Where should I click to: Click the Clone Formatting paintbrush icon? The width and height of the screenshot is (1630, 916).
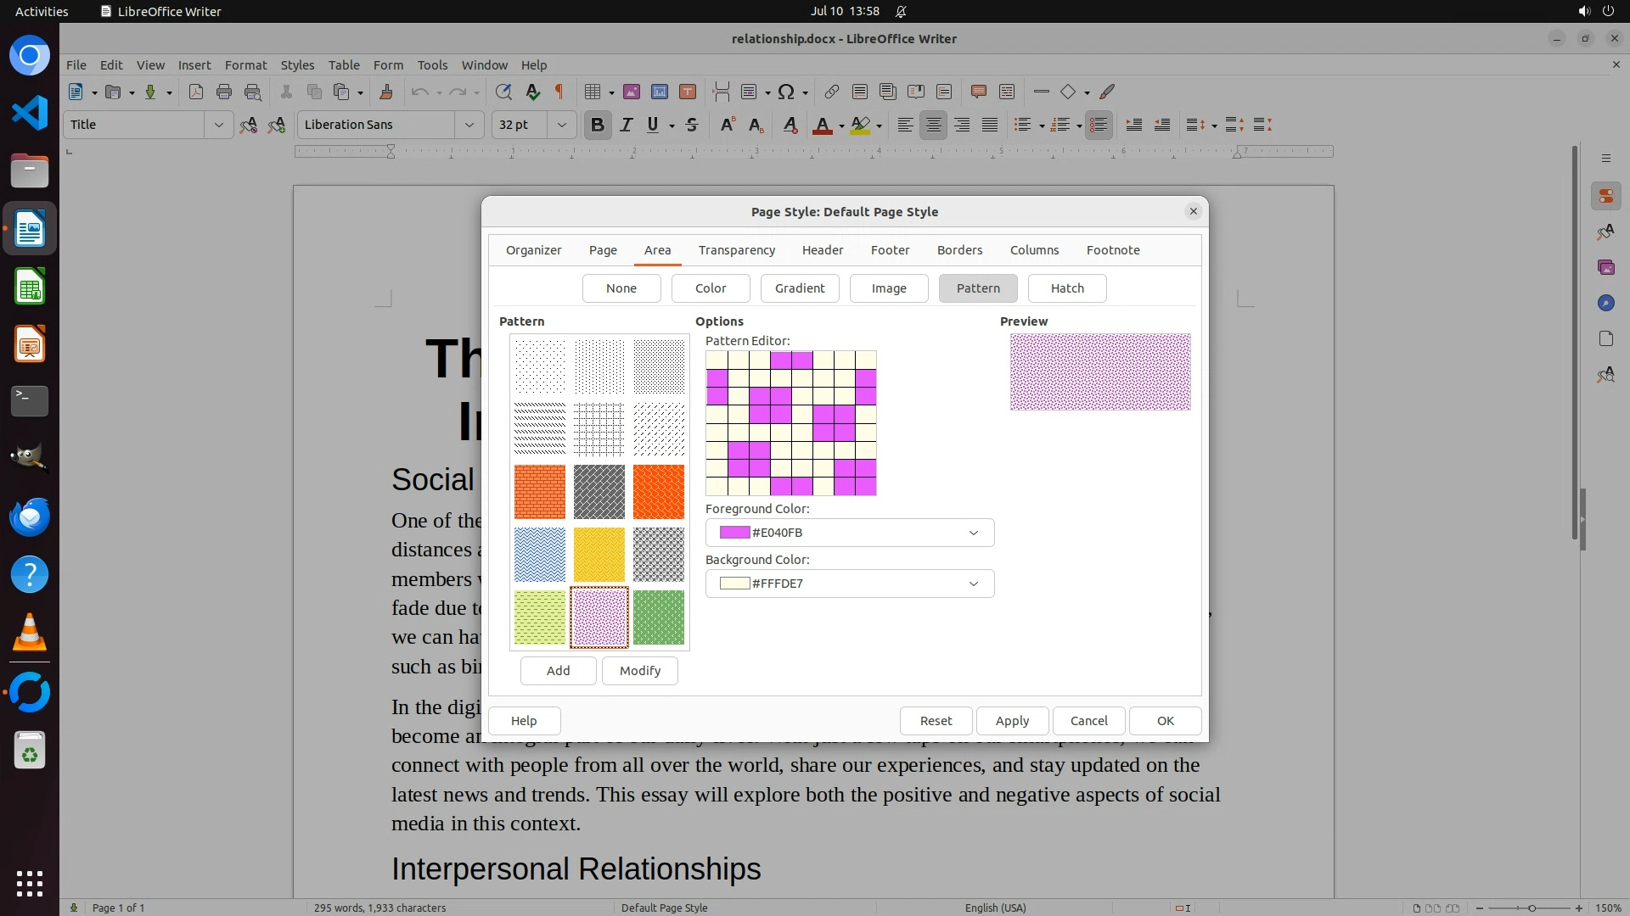tap(386, 92)
